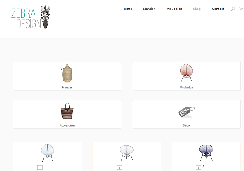244x171 pixels.
Task: Open the Manden menu item
Action: [x=149, y=9]
